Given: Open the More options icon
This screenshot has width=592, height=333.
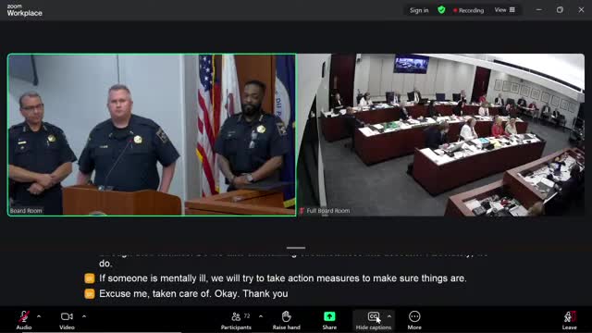Looking at the screenshot, I should 414,316.
